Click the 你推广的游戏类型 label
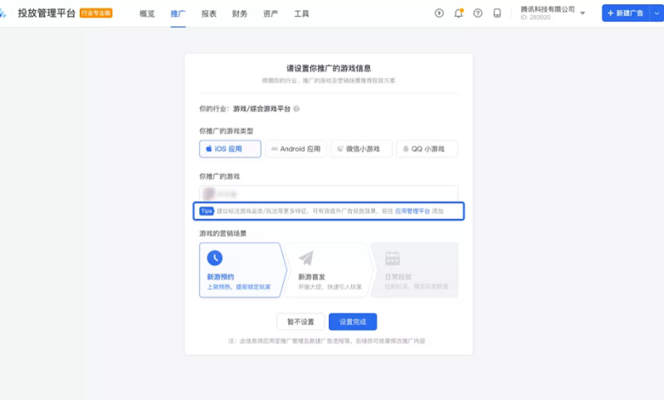The width and height of the screenshot is (664, 400). pyautogui.click(x=226, y=131)
